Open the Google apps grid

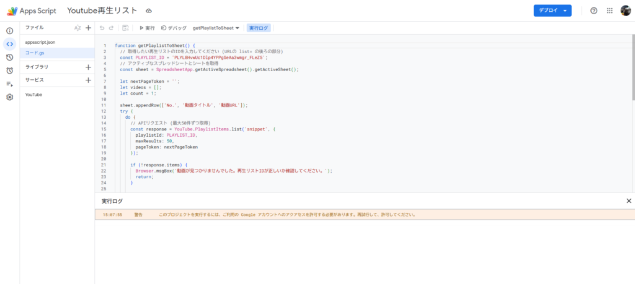[x=610, y=11]
